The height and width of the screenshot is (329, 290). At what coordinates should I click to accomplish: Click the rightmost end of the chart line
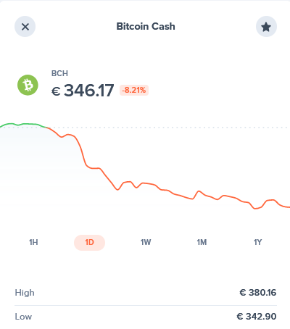(289, 207)
